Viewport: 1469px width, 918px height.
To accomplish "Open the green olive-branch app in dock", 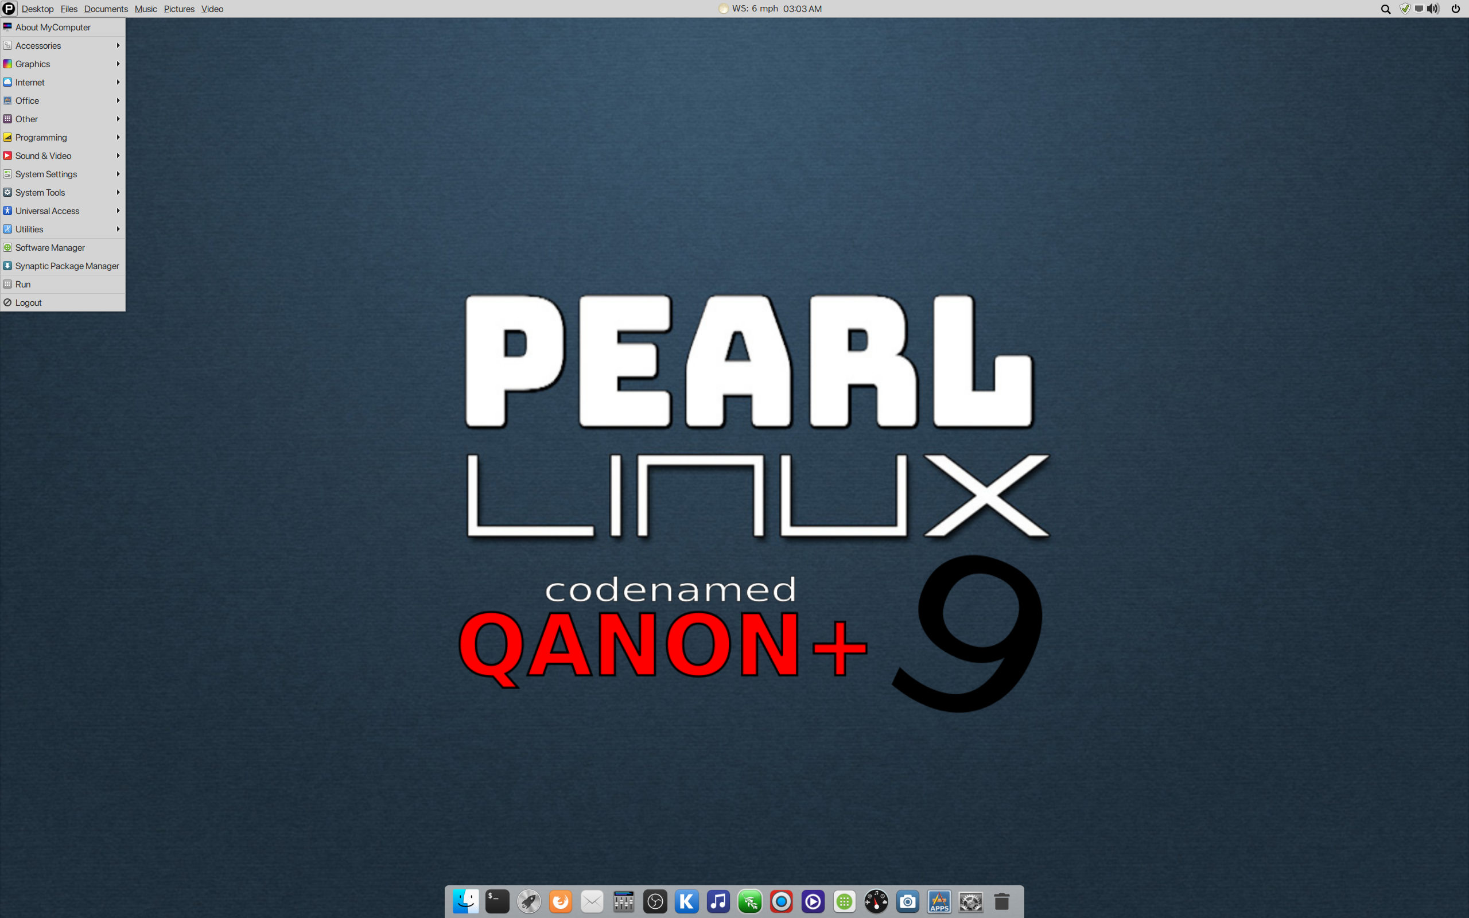I will [x=749, y=901].
